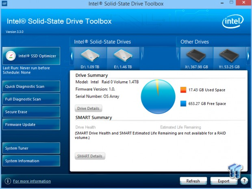The image size is (252, 189).
Task: Select the D:\ 1.09 TB Intel SSD drive
Action: [90, 59]
